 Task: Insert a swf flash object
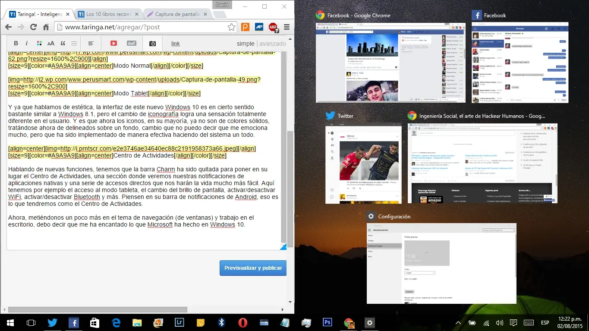131,43
